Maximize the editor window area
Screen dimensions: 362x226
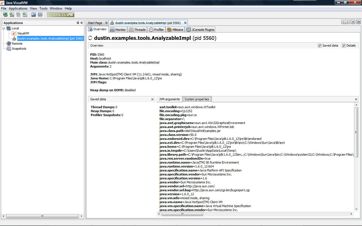[358, 22]
